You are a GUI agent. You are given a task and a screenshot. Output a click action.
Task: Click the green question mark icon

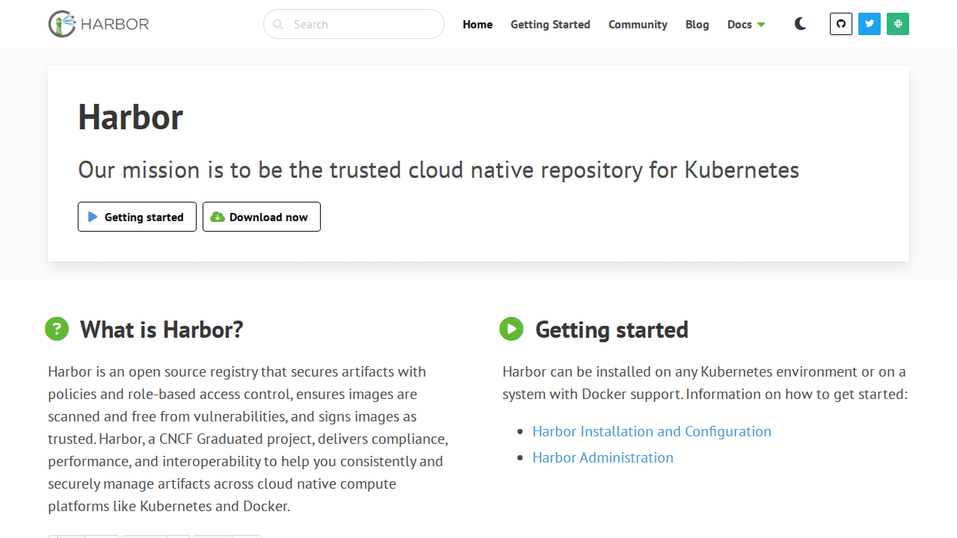(x=57, y=329)
